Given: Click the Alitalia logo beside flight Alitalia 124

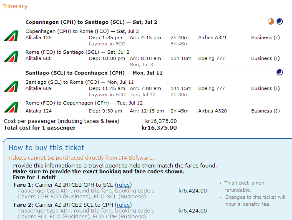Looking at the screenshot, I should [11, 107].
